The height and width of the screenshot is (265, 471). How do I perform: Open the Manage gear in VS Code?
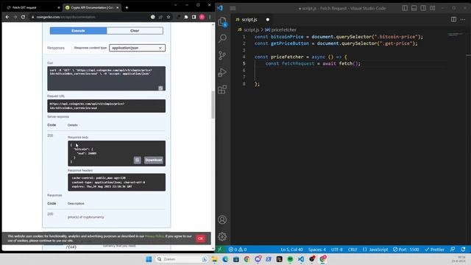coord(222,236)
